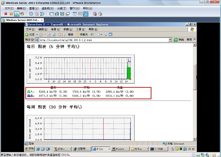Screen dimensions: 221x157
Task: Open the 收藏夹 (Favorites) toolbar button
Action: [82, 34]
